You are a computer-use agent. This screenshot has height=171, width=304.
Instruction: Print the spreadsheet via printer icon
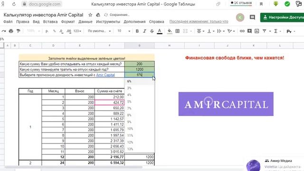click(11, 31)
